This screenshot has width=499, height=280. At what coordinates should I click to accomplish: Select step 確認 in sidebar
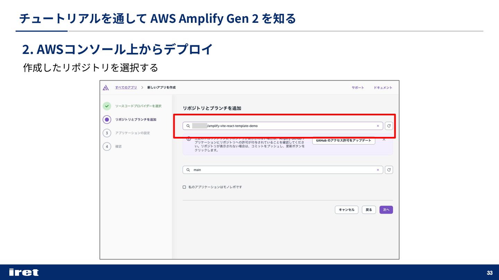pos(119,147)
